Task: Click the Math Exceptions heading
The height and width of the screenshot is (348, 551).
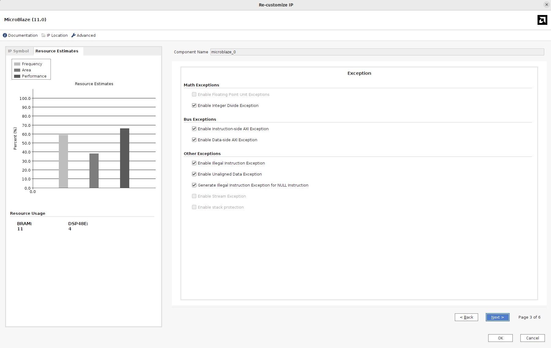Action: coord(201,85)
